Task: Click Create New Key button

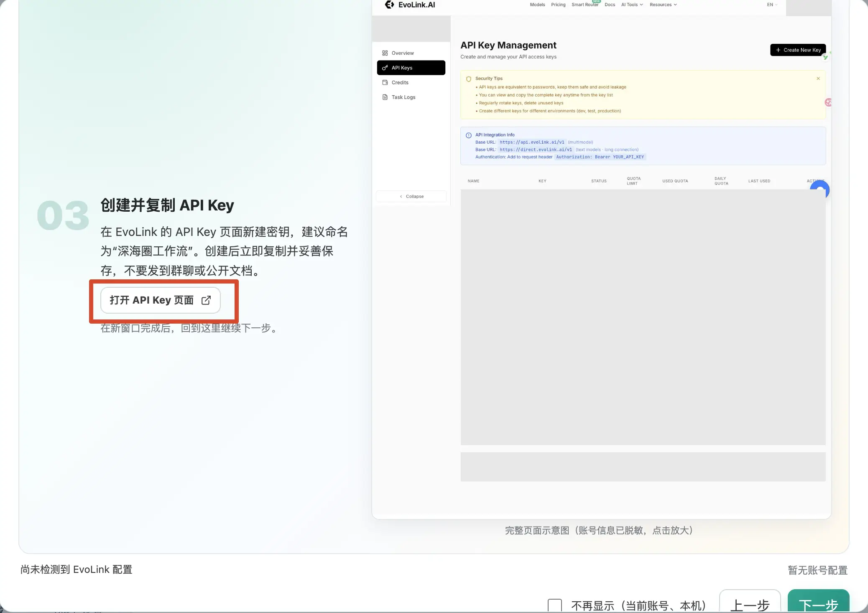Action: (x=798, y=50)
